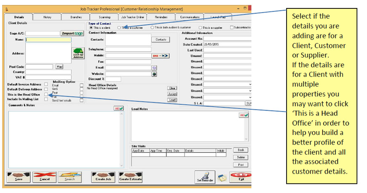This screenshot has height=193, width=367.
Task: Enable the Email mailing option checkbox
Action: click(x=81, y=85)
